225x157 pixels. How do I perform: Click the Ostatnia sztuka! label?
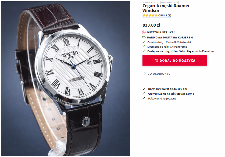point(161,33)
